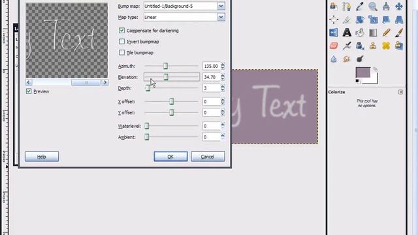Click the purple canvas image with Text
Screen dimensions: 418x235
[x=274, y=106]
